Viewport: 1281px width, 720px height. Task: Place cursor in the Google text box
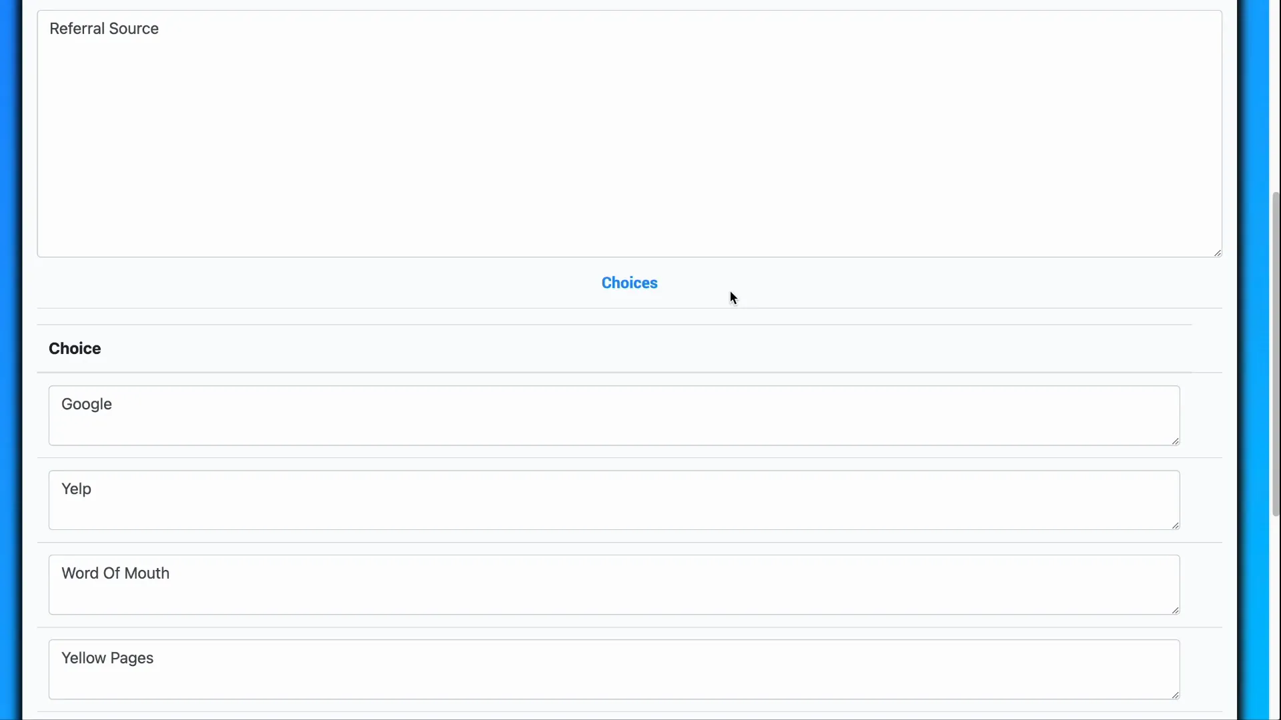coord(614,415)
